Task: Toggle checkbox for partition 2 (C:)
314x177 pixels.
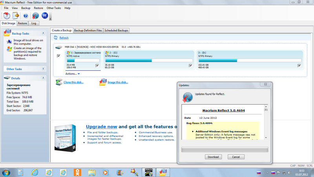Action: pos(190,65)
